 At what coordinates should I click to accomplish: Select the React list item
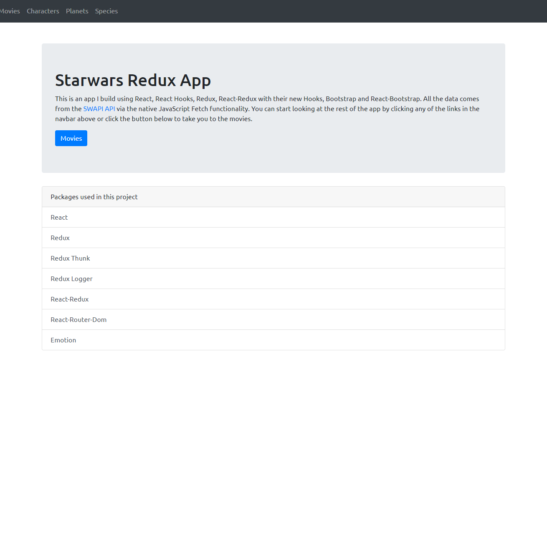coord(273,217)
